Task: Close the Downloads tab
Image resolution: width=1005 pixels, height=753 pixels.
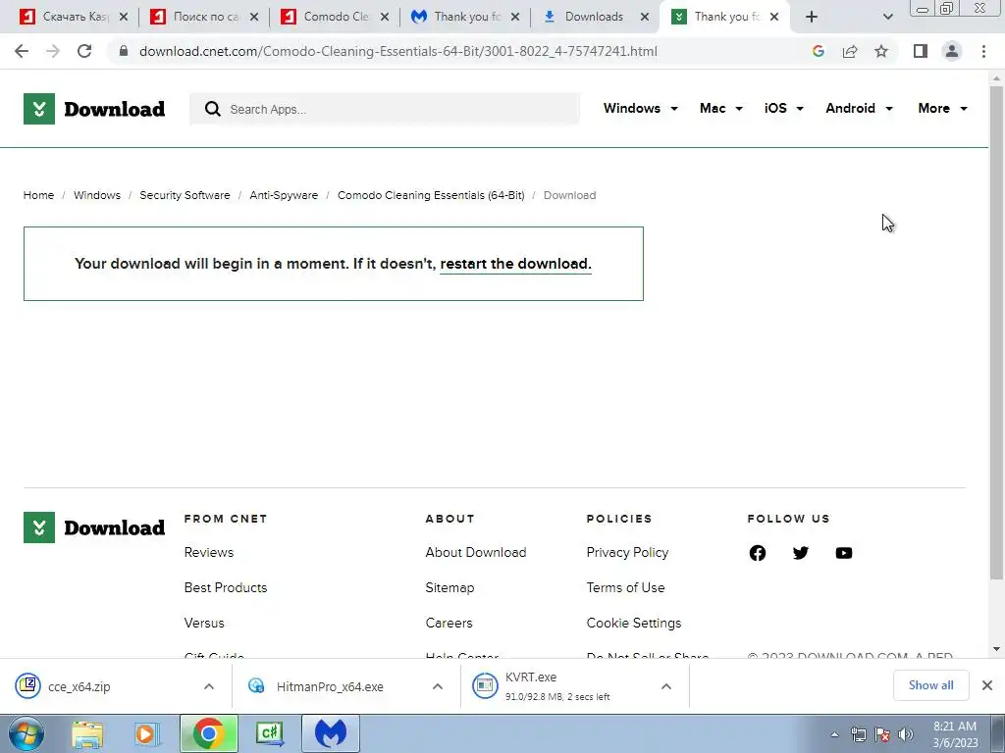Action: click(x=645, y=17)
